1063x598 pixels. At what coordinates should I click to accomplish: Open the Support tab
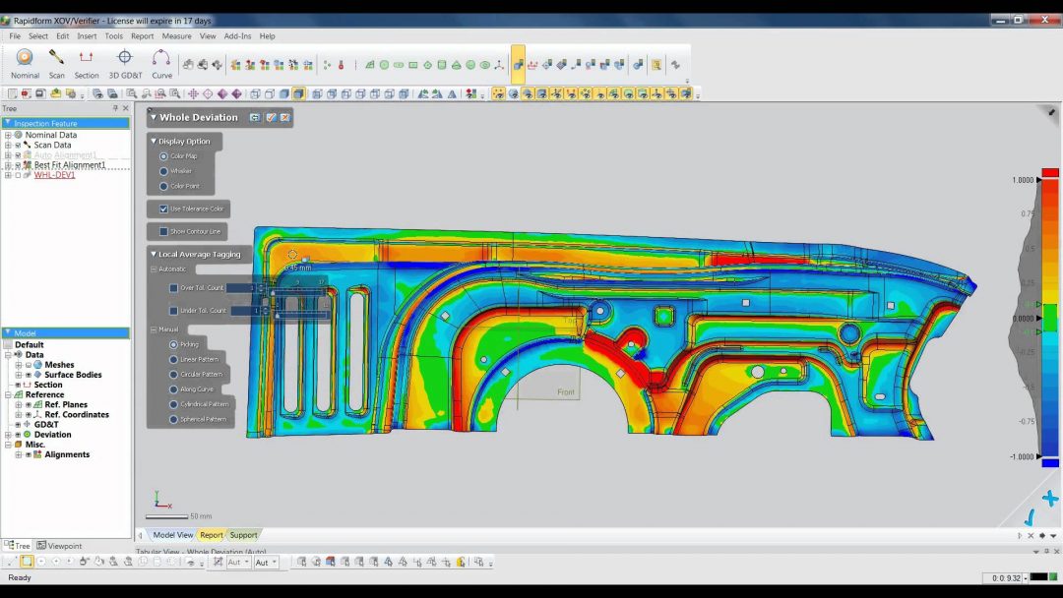[243, 535]
